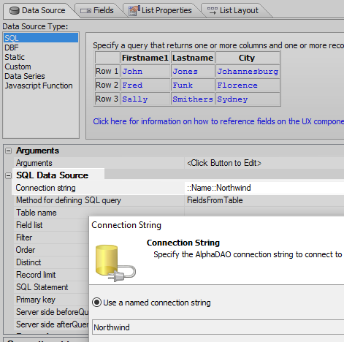The width and height of the screenshot is (344, 342).
Task: Click the database icon on Data Source tab
Action: (15, 11)
